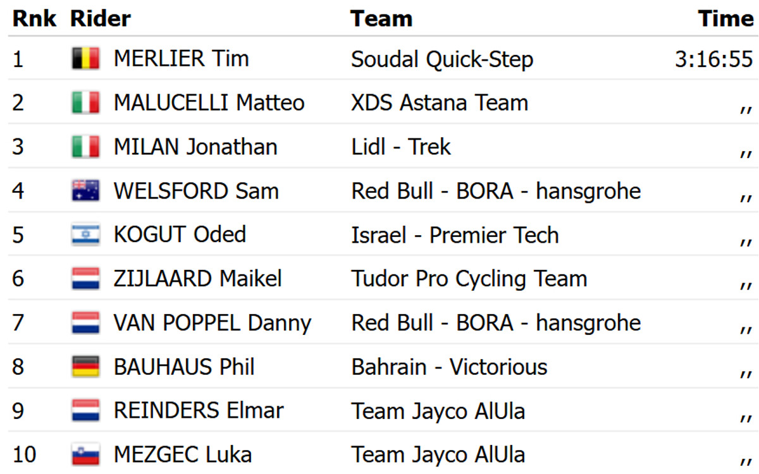Screen dimensions: 759x474
Task: Click the Time column header
Action: pos(725,18)
